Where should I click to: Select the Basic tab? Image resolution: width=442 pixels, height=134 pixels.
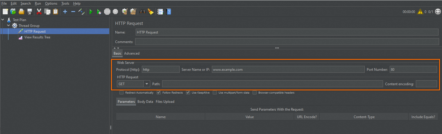tap(117, 53)
